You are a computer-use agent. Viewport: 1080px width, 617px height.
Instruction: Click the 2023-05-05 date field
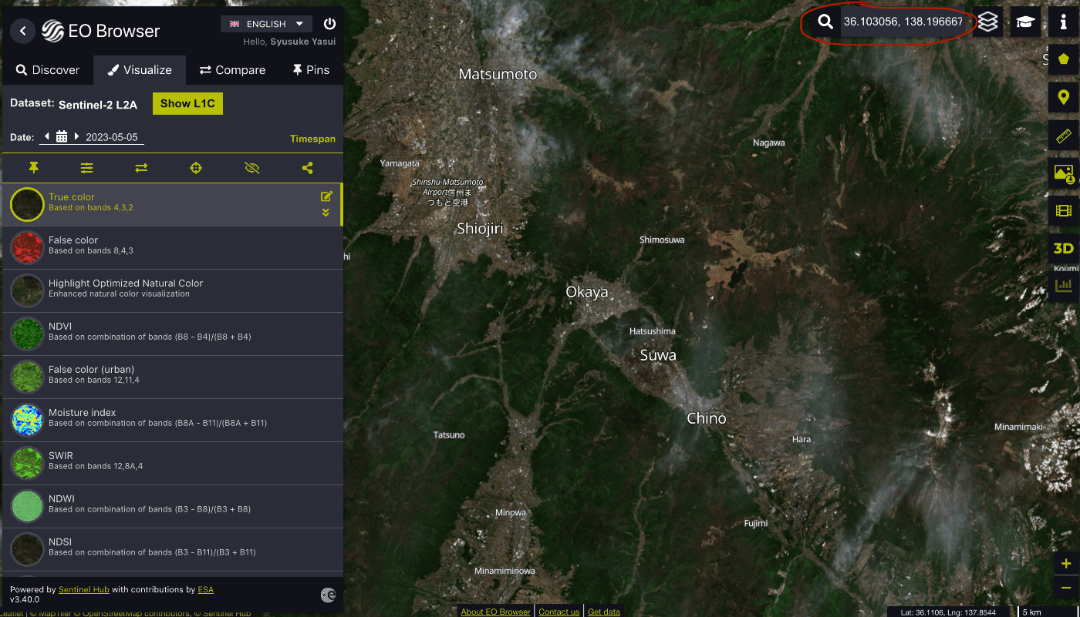click(x=112, y=138)
